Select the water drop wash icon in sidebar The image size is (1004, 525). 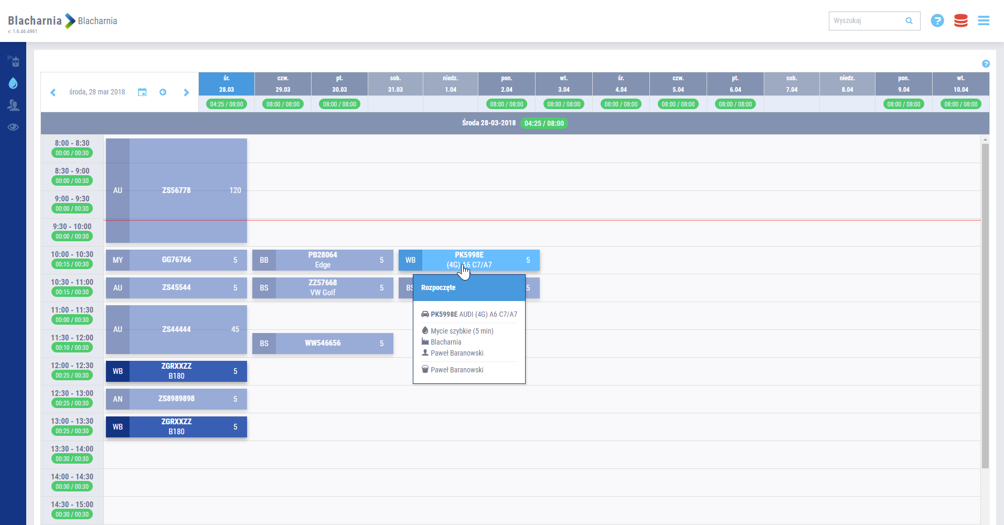click(13, 83)
